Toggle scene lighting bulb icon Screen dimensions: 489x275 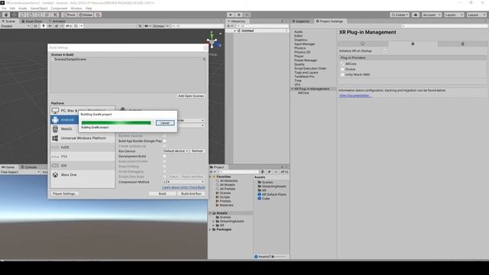(x=44, y=26)
